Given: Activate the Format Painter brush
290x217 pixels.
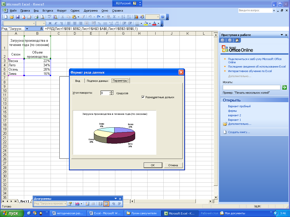Looking at the screenshot, I should point(83,17).
